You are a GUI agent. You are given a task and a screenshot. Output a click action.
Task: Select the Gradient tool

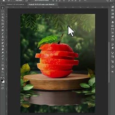pos(3,46)
